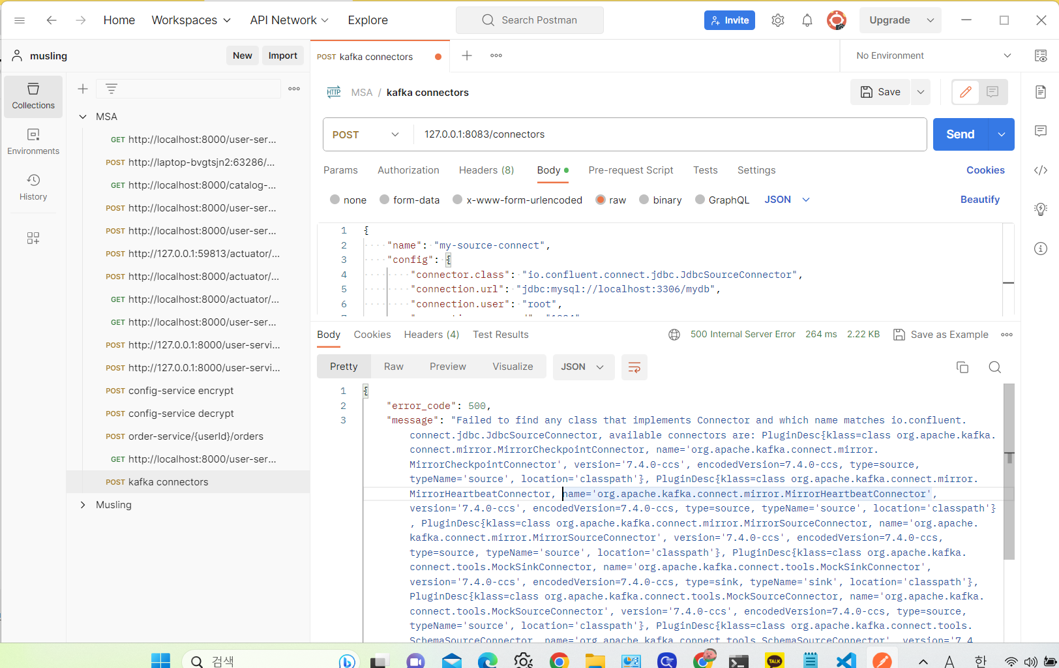Open the POST method dropdown

click(x=368, y=134)
